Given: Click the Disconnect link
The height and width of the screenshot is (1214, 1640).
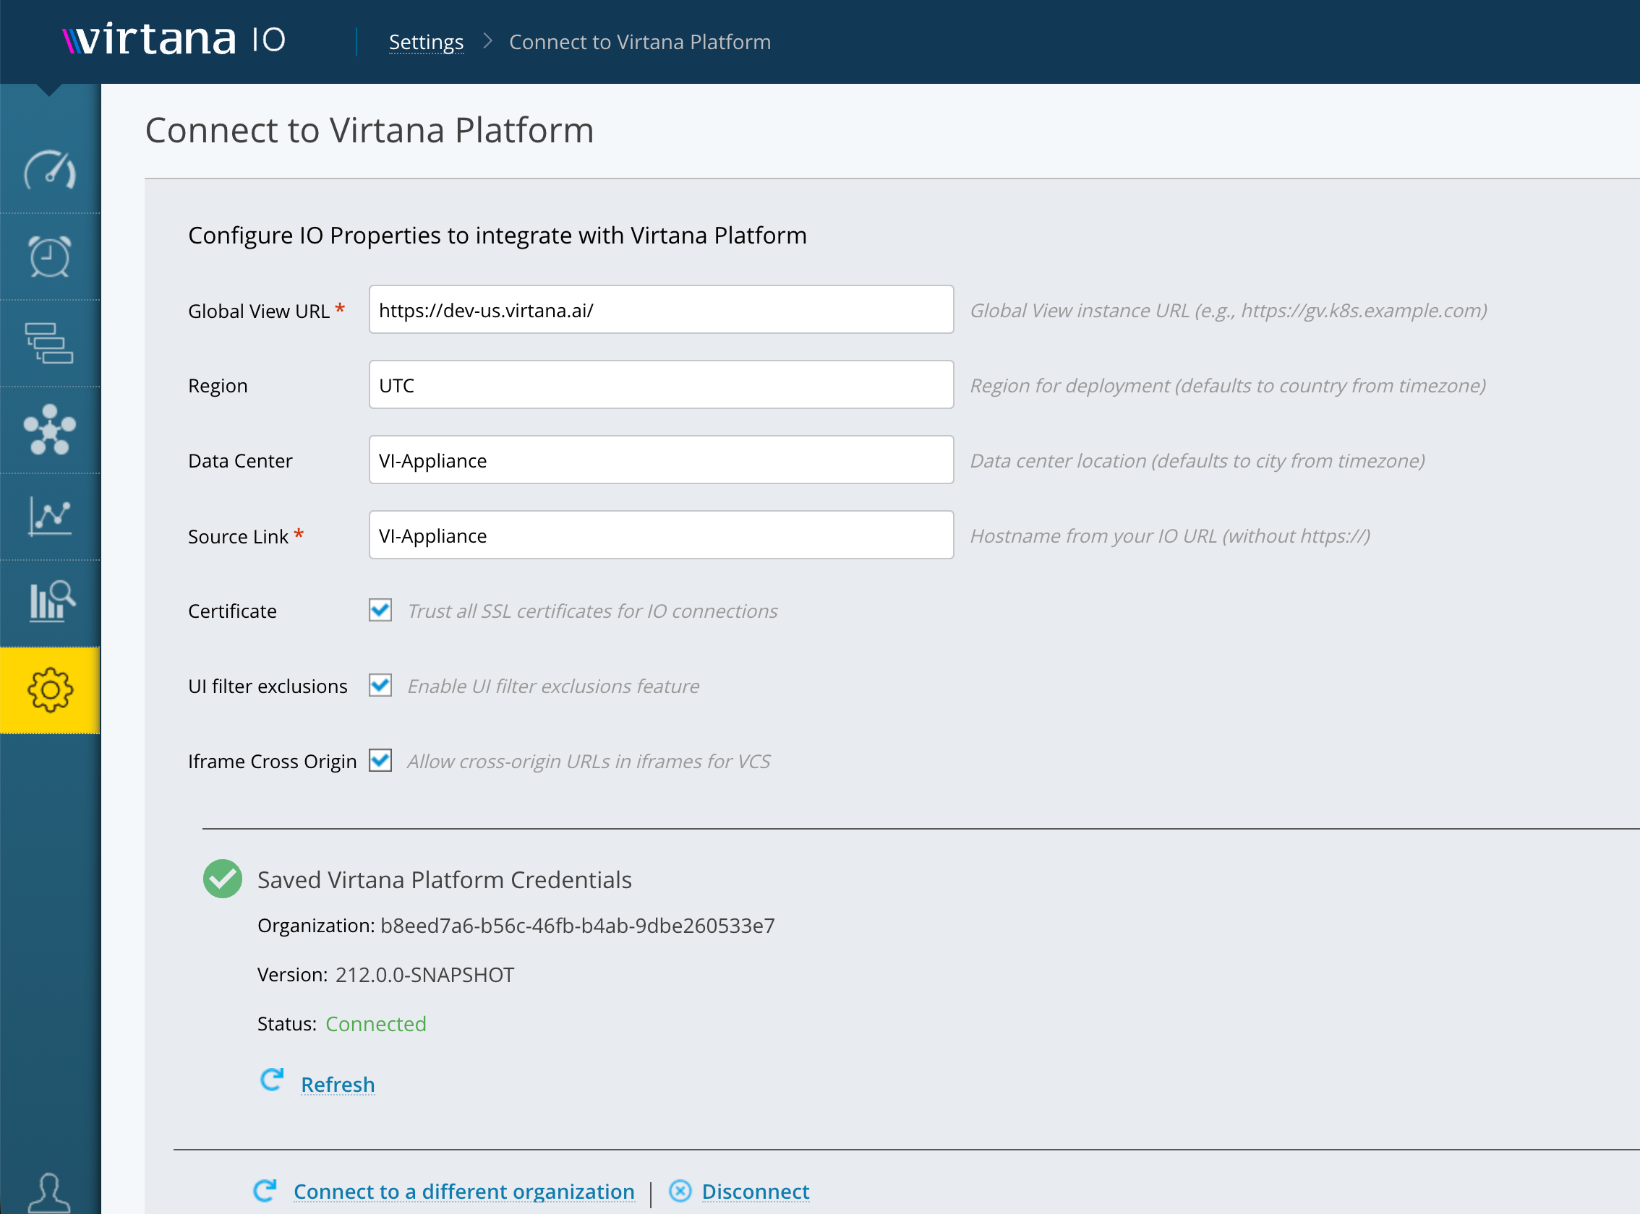Looking at the screenshot, I should [x=756, y=1191].
